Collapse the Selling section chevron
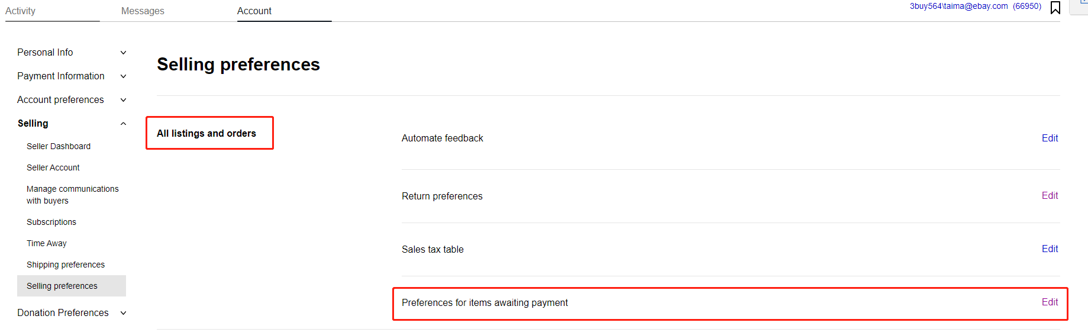Screen dimensions: 1088x332 (x=123, y=124)
